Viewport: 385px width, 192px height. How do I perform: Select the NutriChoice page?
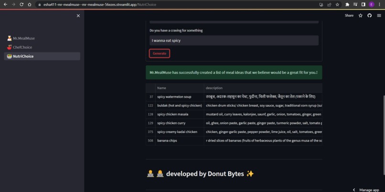pyautogui.click(x=42, y=56)
